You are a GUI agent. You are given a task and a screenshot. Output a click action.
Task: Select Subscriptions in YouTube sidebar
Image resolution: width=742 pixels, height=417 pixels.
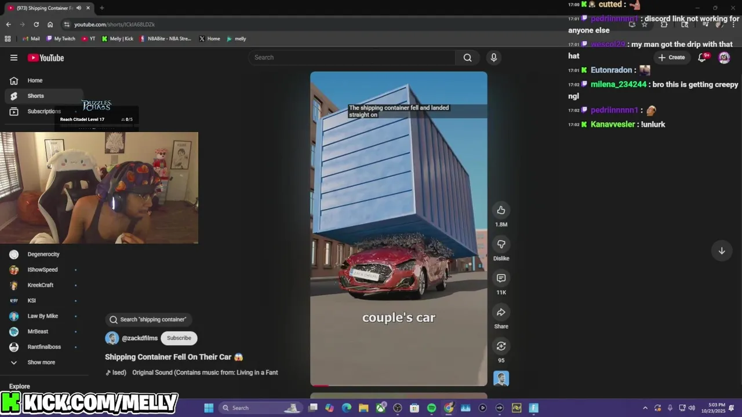click(x=44, y=111)
